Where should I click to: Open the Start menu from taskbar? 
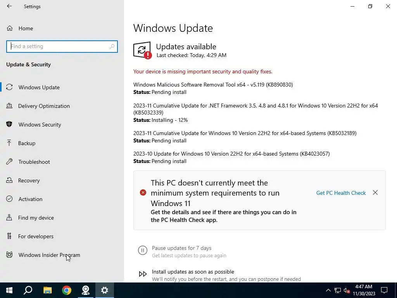[9, 290]
